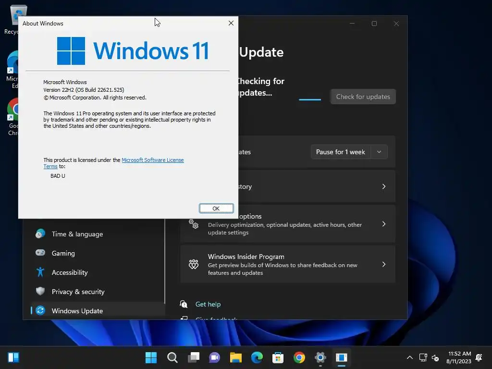
Task: Launch Google Chrome from taskbar
Action: point(299,357)
